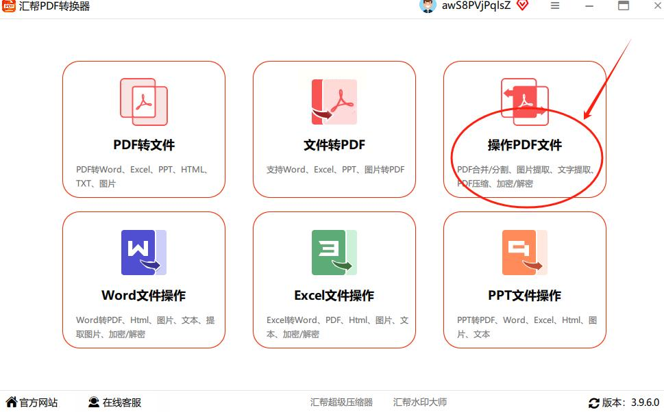Open the Excel文件操作 heading
The image size is (664, 412).
334,295
